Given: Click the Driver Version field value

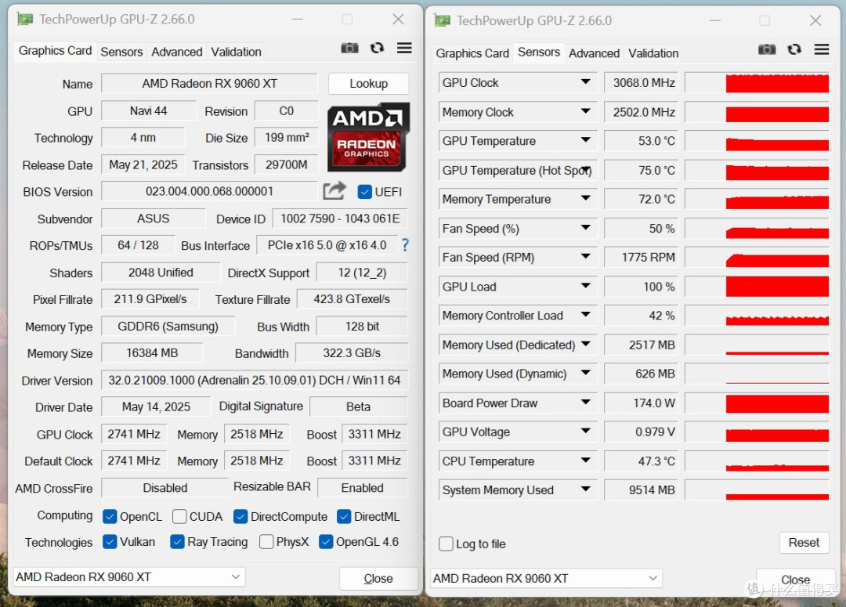Looking at the screenshot, I should click(254, 381).
